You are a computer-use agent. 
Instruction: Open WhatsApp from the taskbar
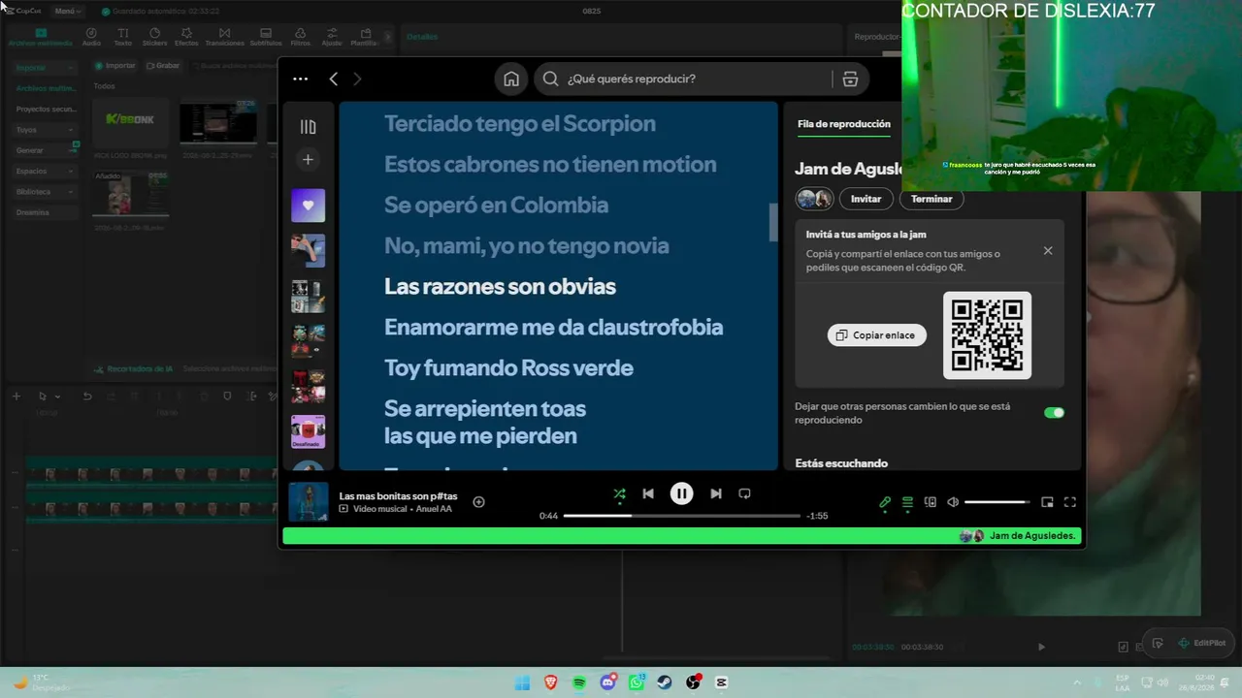pos(637,682)
